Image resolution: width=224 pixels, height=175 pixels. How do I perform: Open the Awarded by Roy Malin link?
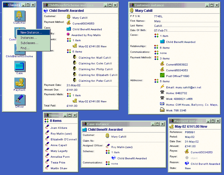coord(86,35)
